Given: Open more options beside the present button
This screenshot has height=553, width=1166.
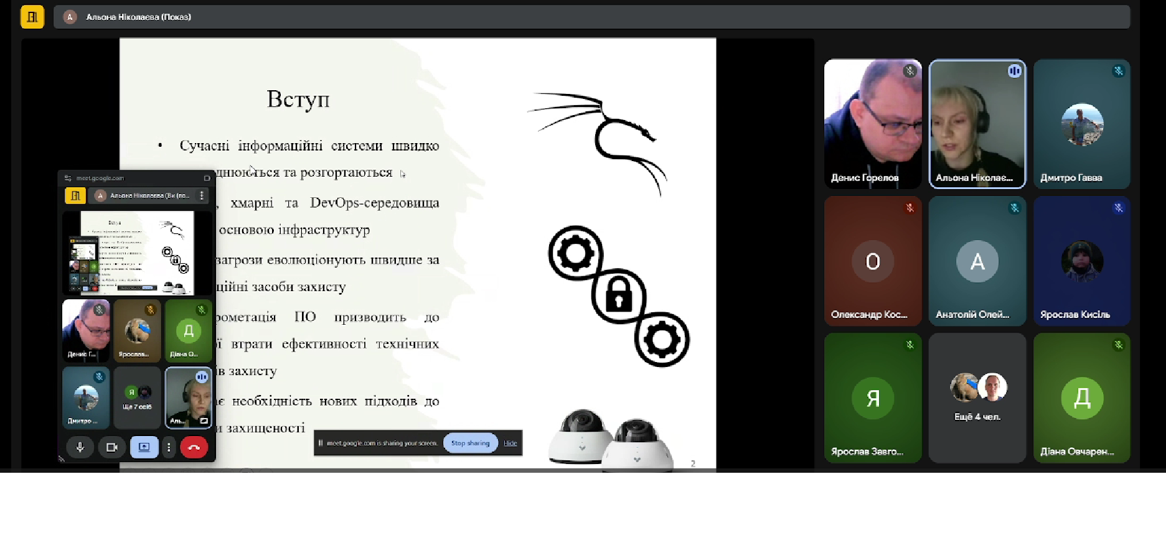Looking at the screenshot, I should click(169, 447).
